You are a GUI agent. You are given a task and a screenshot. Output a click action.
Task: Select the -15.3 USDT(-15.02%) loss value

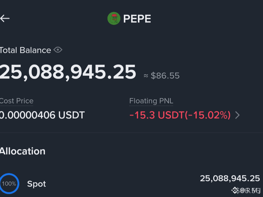pos(180,115)
